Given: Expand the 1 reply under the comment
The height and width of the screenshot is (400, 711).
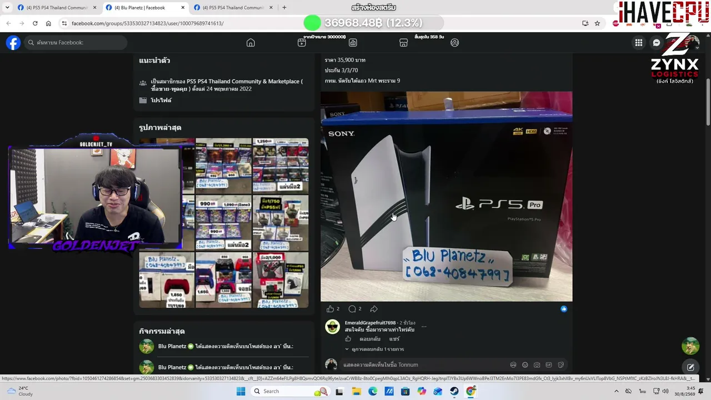Looking at the screenshot, I should [x=374, y=349].
